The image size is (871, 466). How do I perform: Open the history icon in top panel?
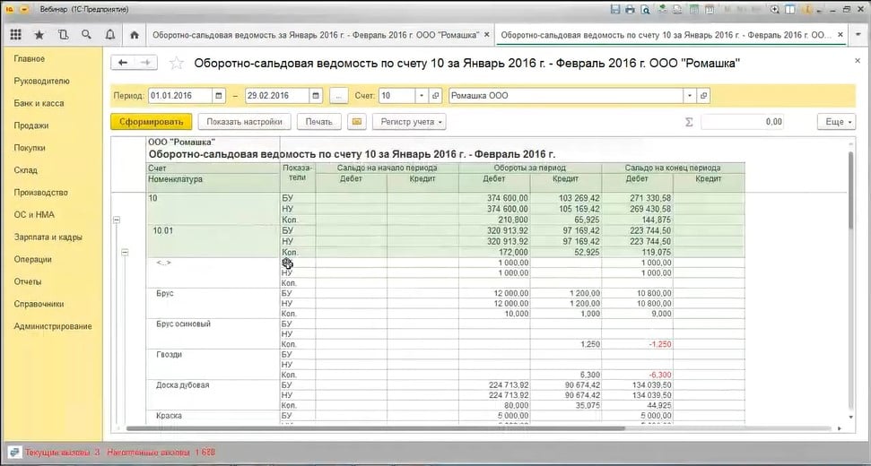click(x=63, y=35)
